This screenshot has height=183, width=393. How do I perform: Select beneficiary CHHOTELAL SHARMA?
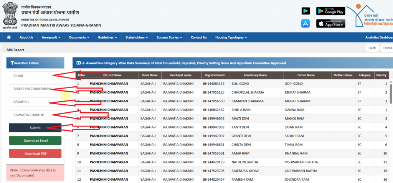pyautogui.click(x=248, y=92)
